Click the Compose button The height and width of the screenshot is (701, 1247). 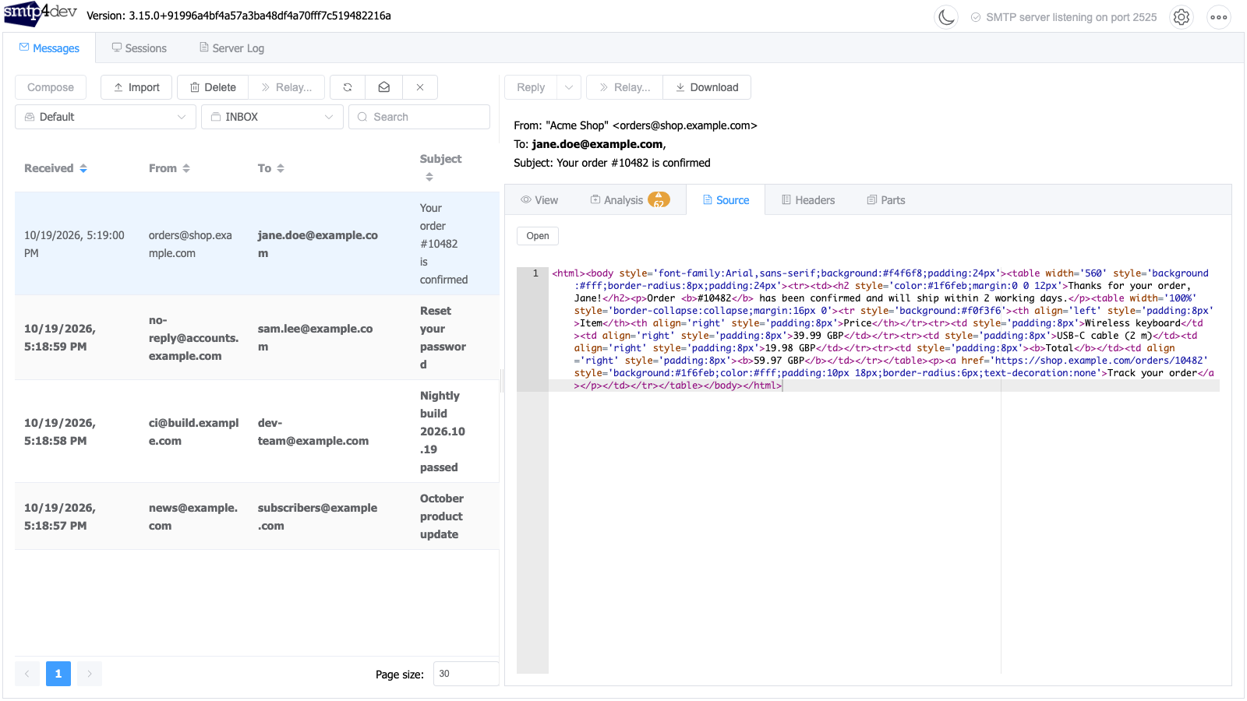click(51, 87)
